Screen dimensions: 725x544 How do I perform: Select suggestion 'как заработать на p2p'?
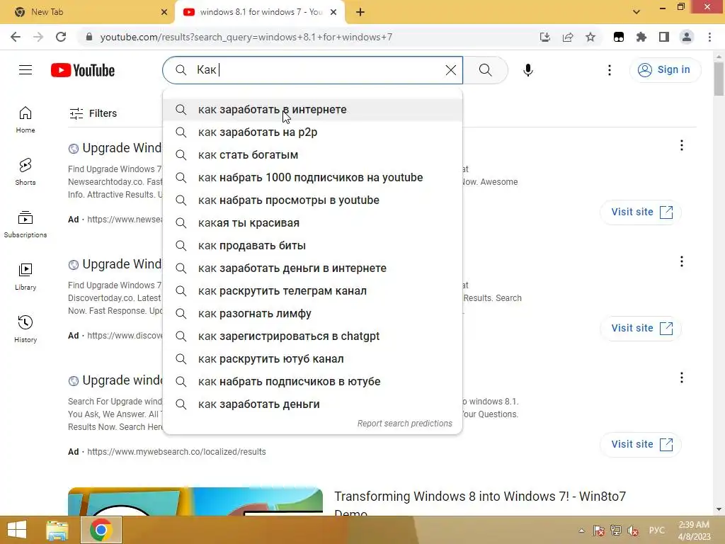(x=312, y=132)
